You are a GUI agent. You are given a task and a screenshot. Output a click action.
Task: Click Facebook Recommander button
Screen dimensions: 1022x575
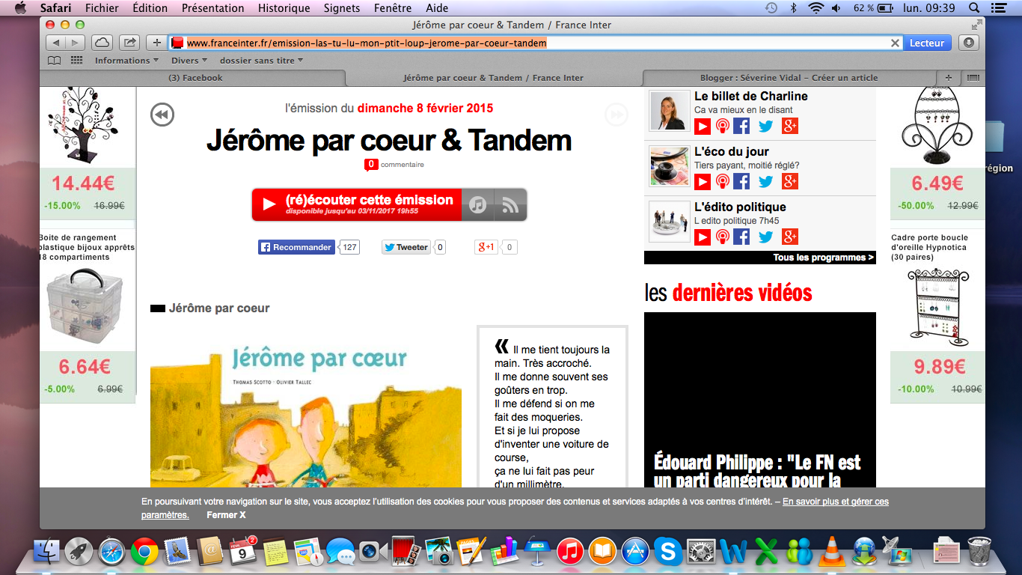tap(296, 247)
